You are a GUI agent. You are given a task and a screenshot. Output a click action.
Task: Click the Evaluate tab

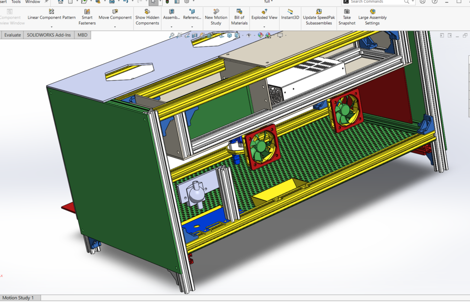point(12,35)
